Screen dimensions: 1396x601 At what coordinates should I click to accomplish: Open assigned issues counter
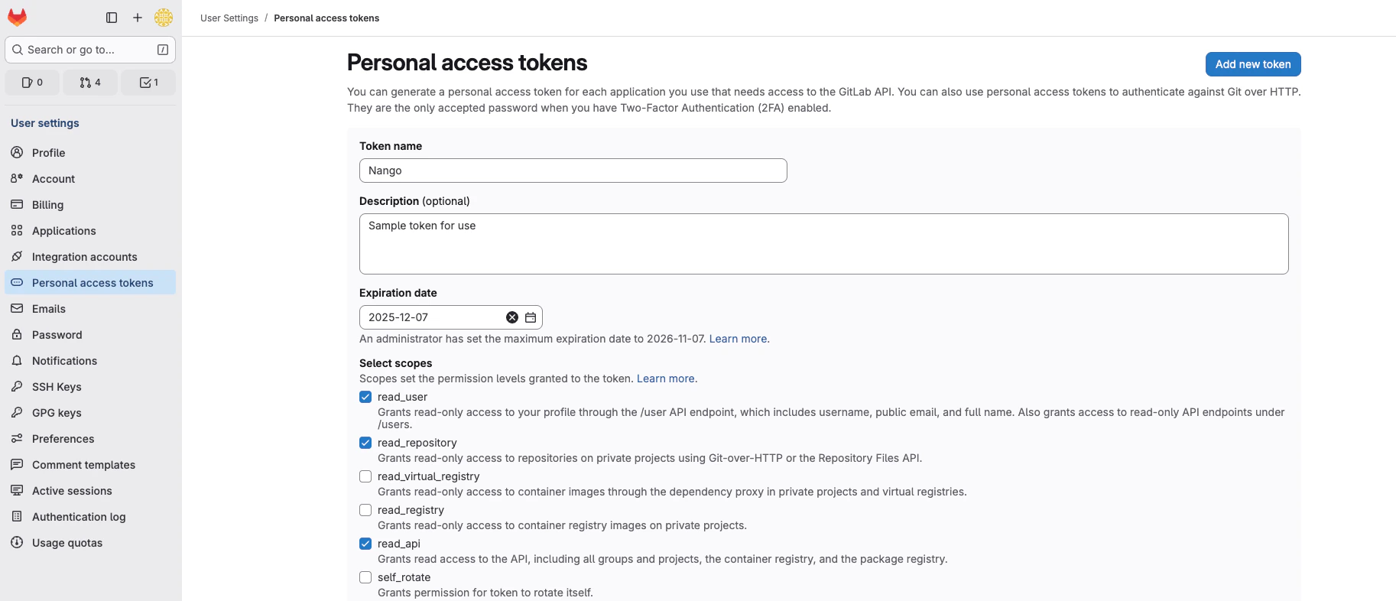(x=32, y=83)
